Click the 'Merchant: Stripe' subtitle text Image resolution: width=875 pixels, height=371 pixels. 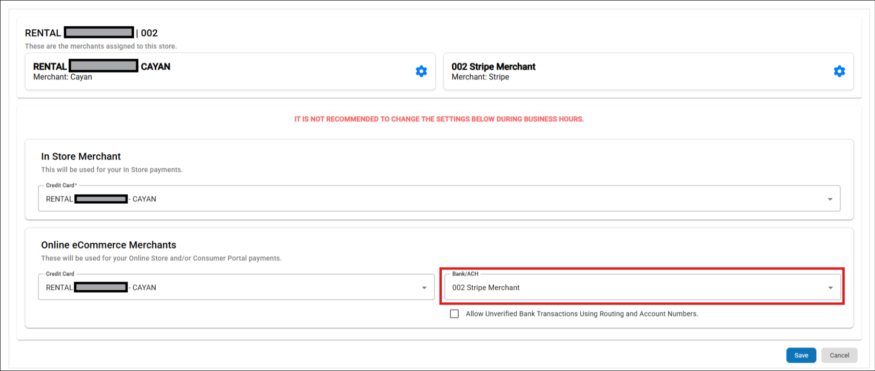[480, 77]
